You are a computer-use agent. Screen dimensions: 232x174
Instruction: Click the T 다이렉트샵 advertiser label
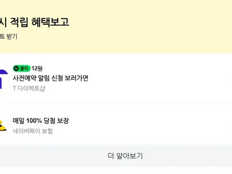click(x=29, y=88)
